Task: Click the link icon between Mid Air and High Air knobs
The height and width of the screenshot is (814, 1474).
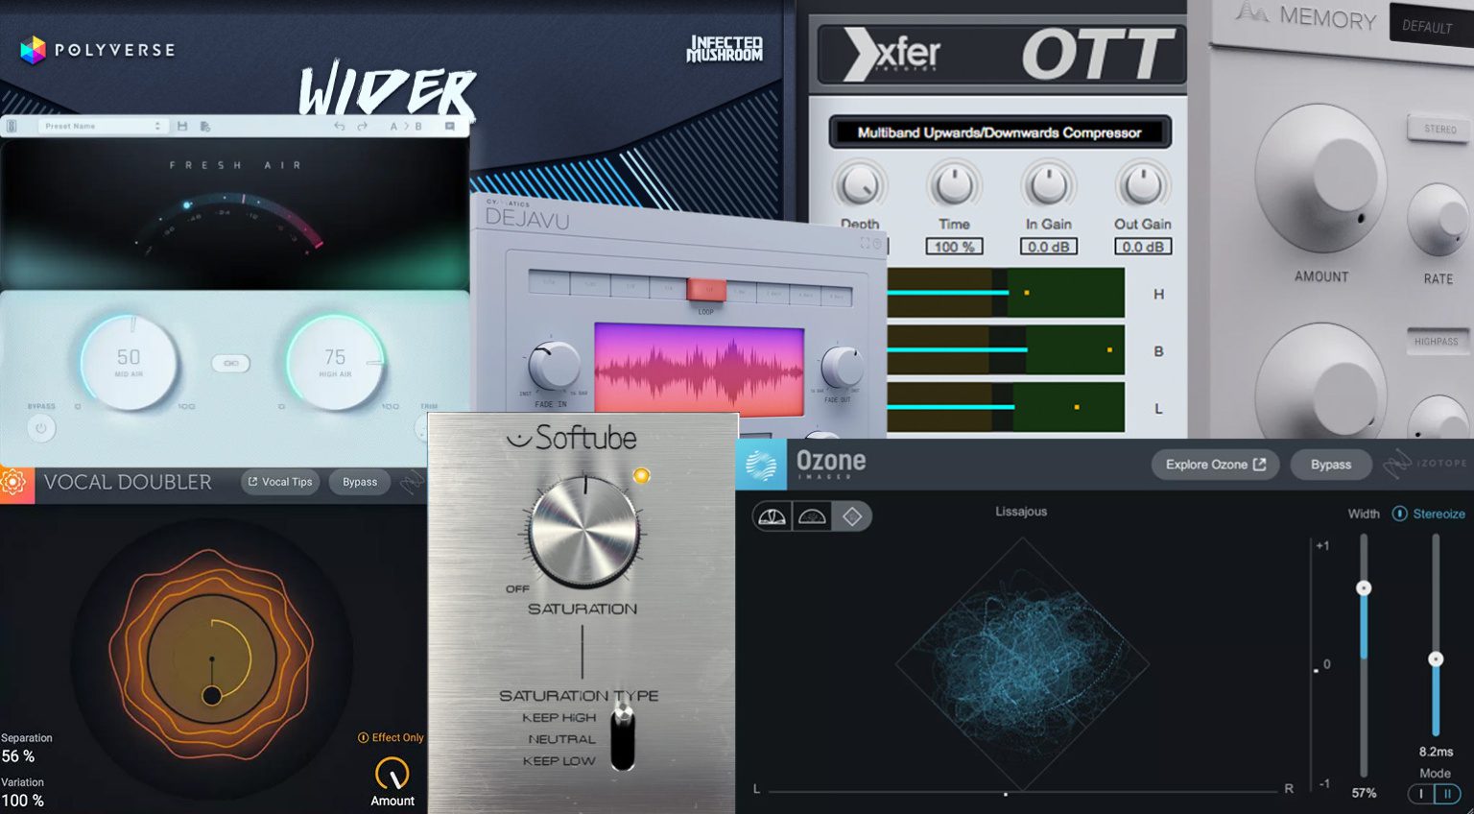Action: 230,365
